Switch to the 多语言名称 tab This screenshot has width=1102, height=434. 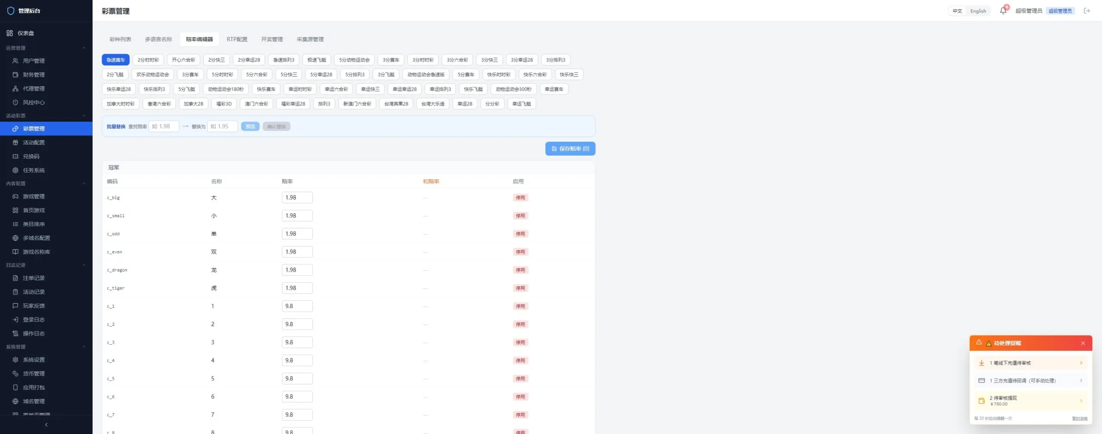click(x=158, y=39)
